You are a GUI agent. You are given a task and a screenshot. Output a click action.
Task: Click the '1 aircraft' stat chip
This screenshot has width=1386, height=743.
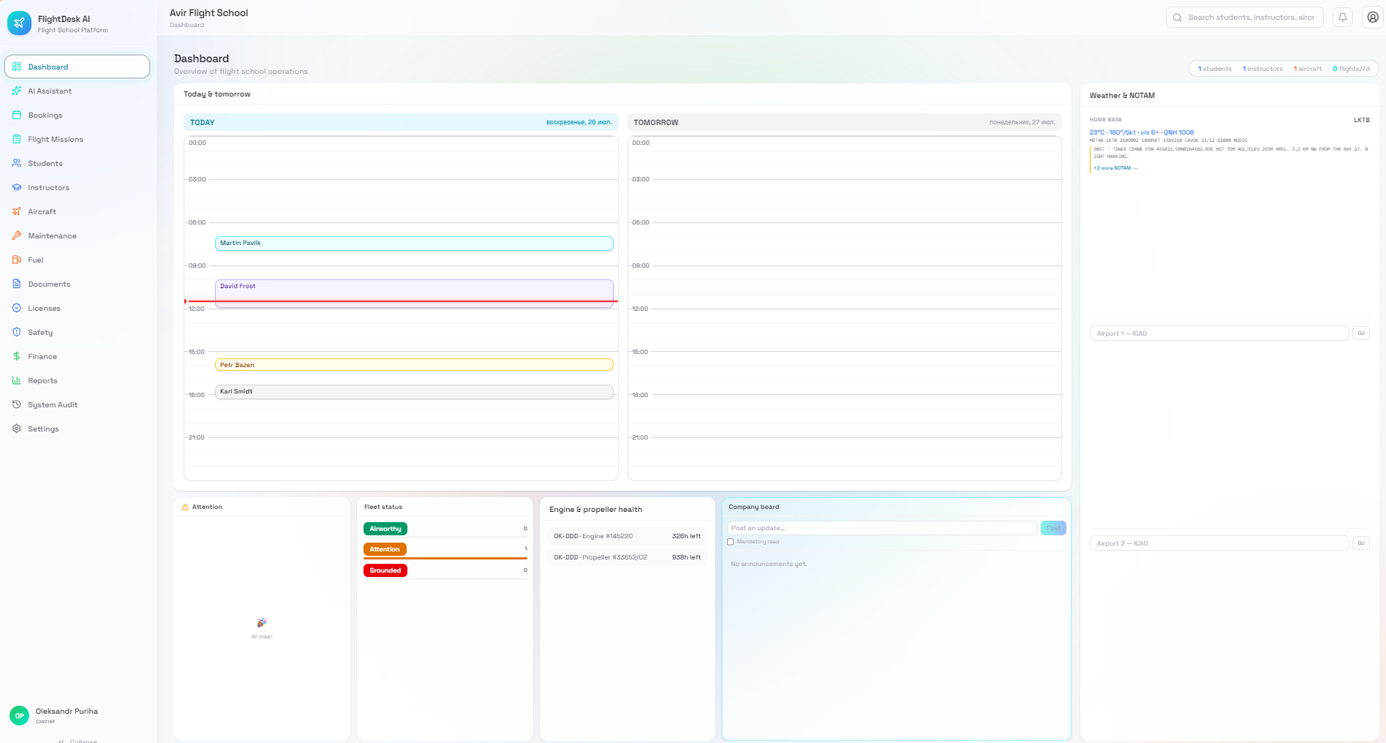(x=1308, y=69)
